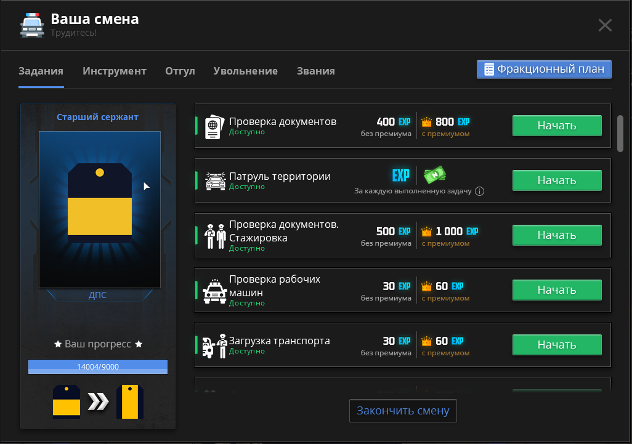632x444 pixels.
Task: Go to the Увольнение tab
Action: (245, 71)
